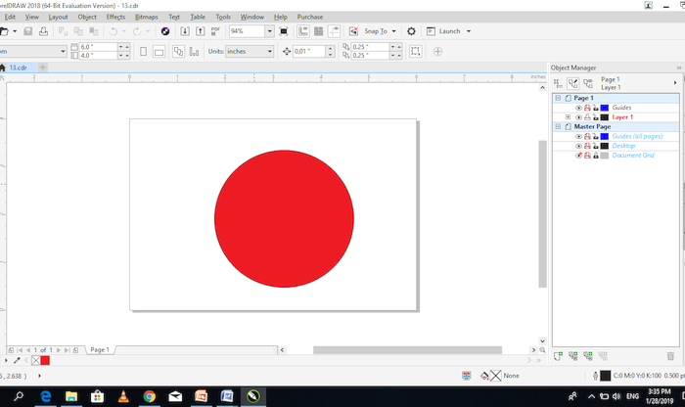Open the Launch dropdown arrow

coord(469,31)
